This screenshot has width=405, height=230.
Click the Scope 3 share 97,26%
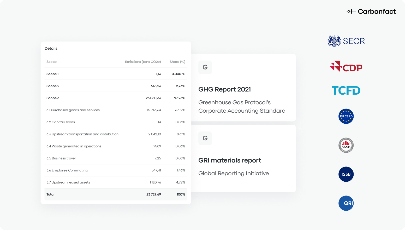pyautogui.click(x=180, y=98)
